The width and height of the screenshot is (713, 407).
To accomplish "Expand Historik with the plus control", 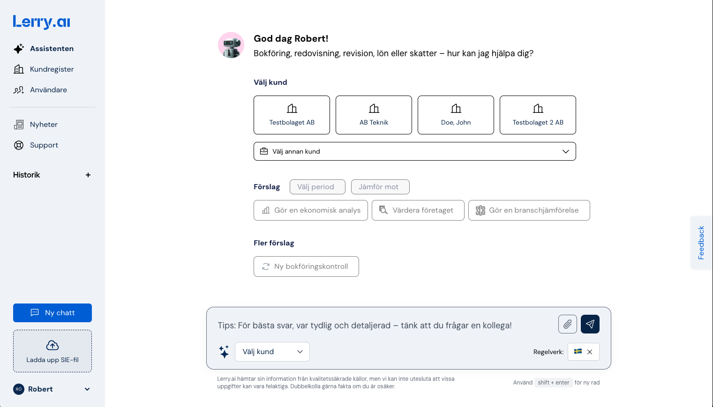I will click(88, 175).
